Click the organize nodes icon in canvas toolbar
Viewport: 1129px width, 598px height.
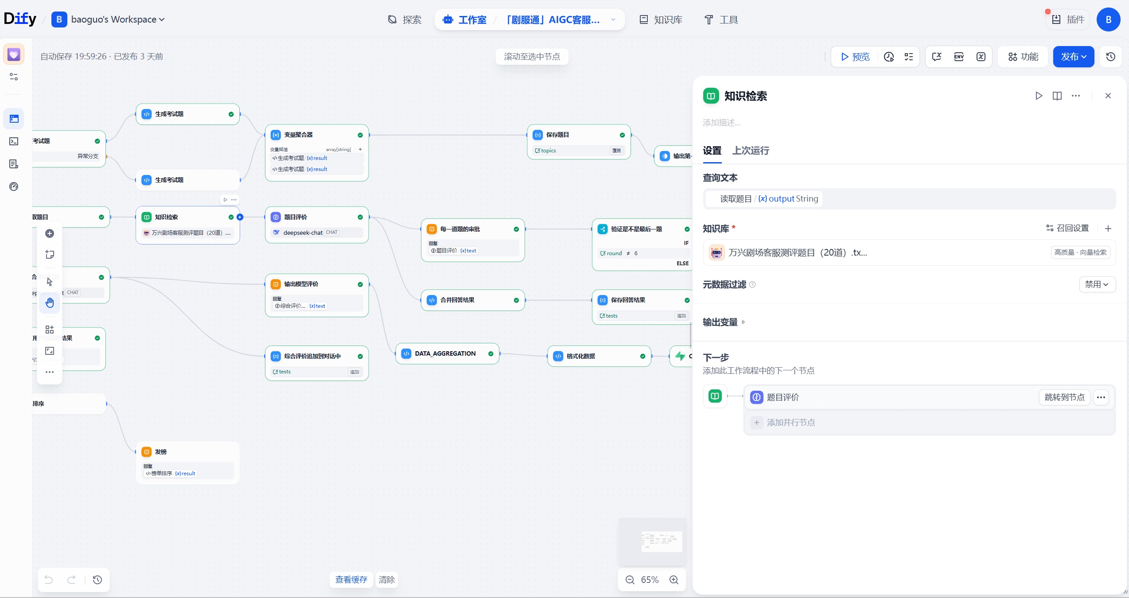[x=50, y=330]
